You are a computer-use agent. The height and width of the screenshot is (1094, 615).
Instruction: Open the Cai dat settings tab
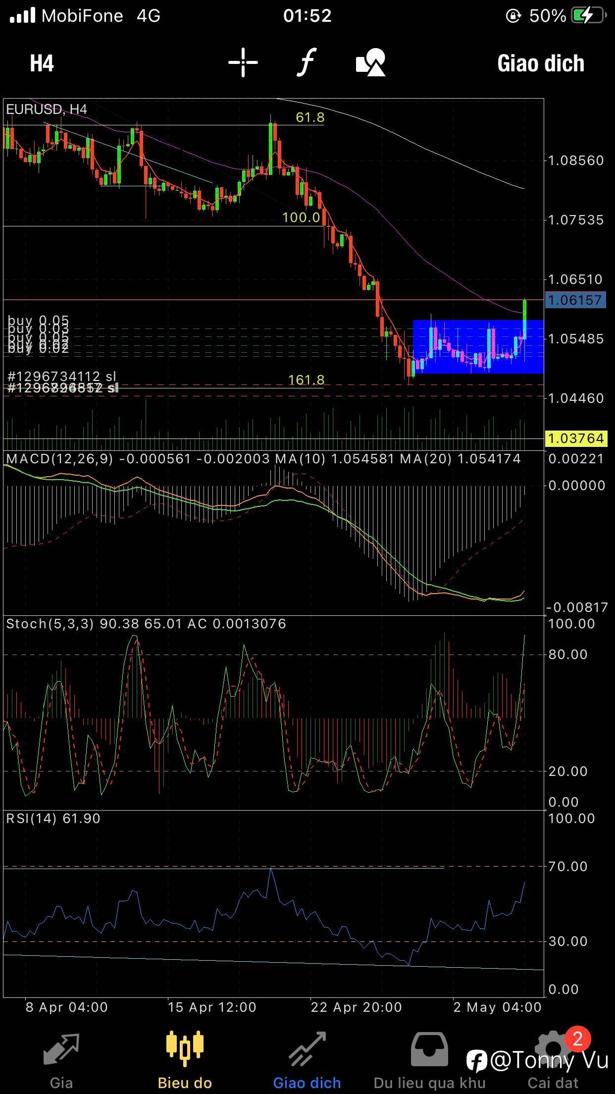click(553, 1061)
